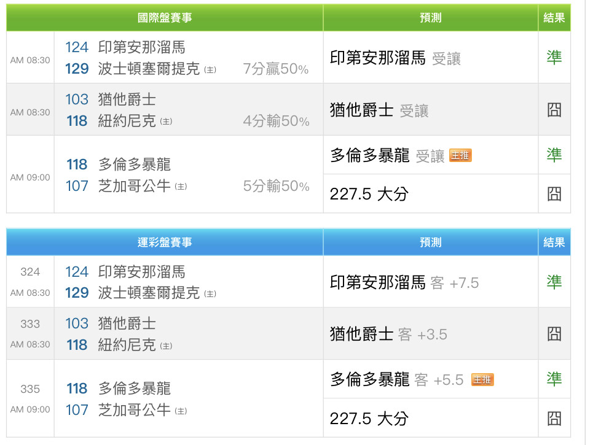Select the 運彩盤賽事 header tab
This screenshot has height=445, width=593.
(x=165, y=242)
